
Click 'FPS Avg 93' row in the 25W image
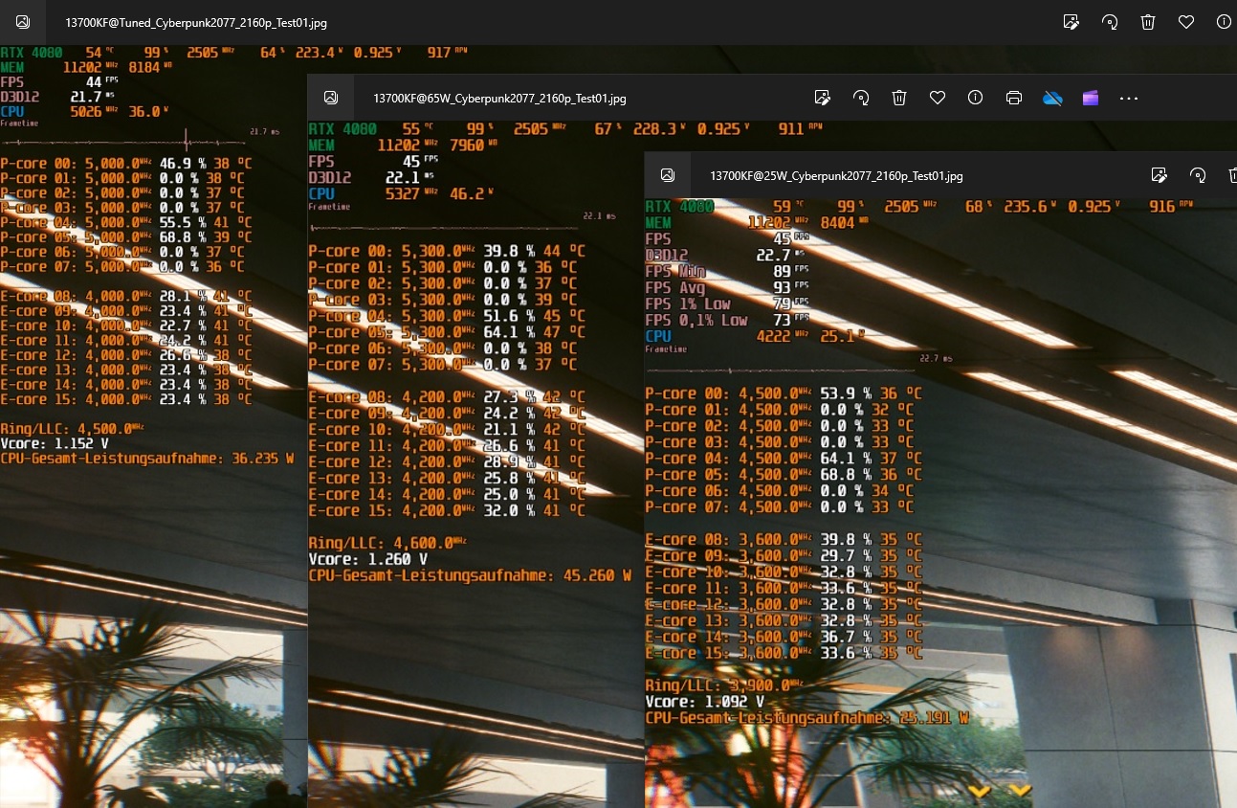point(726,287)
